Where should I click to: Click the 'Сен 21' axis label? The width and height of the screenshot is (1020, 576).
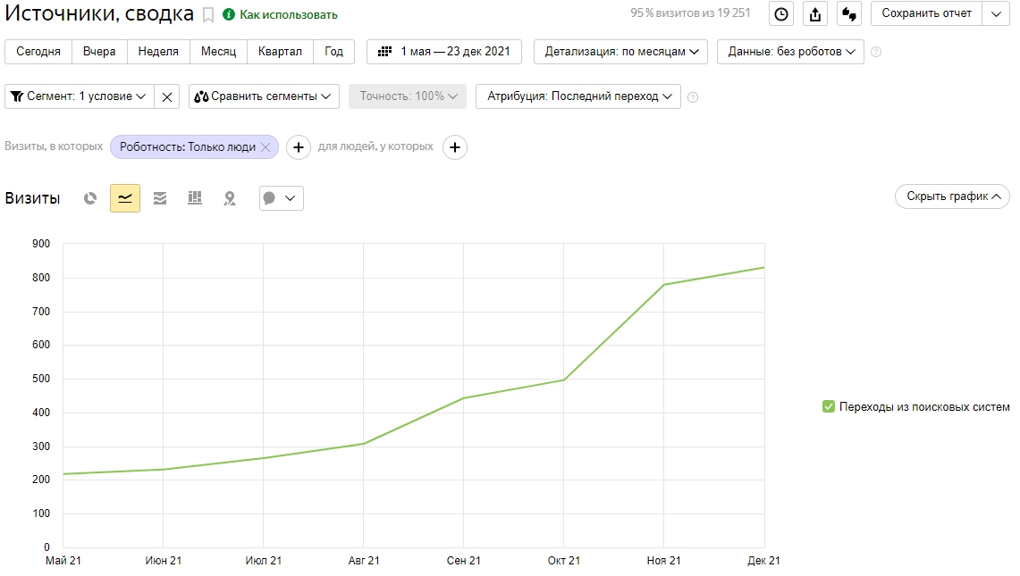pos(463,561)
